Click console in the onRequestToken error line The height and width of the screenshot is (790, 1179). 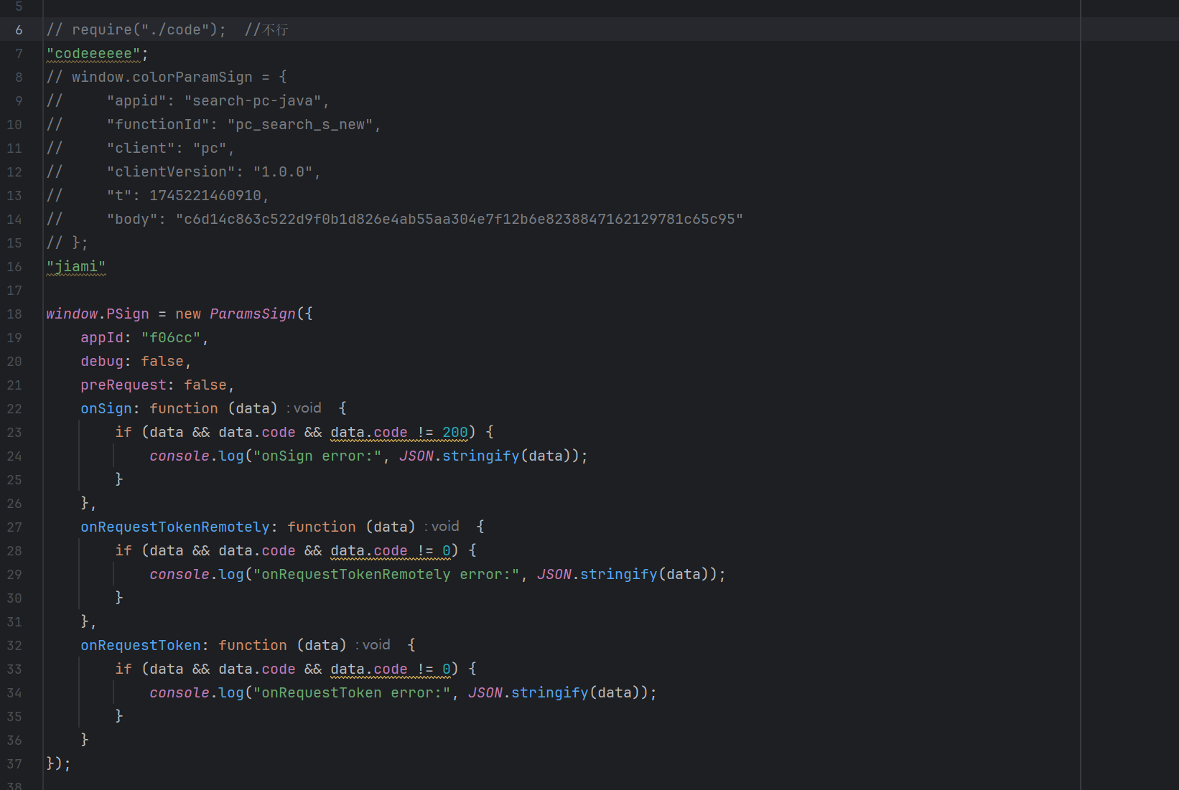pos(180,693)
